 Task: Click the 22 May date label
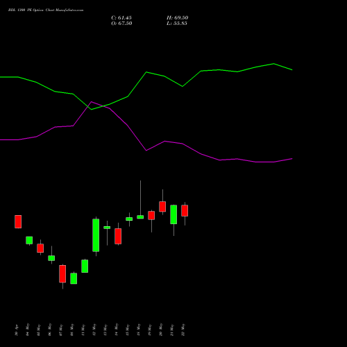[183, 330]
